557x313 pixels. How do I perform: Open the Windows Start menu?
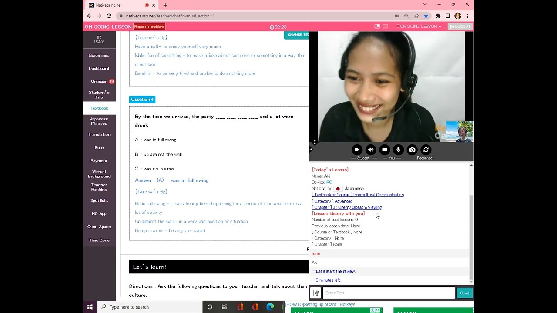[90, 307]
